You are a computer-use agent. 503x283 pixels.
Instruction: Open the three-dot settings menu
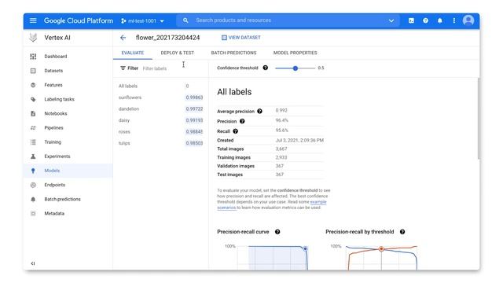[x=454, y=21]
